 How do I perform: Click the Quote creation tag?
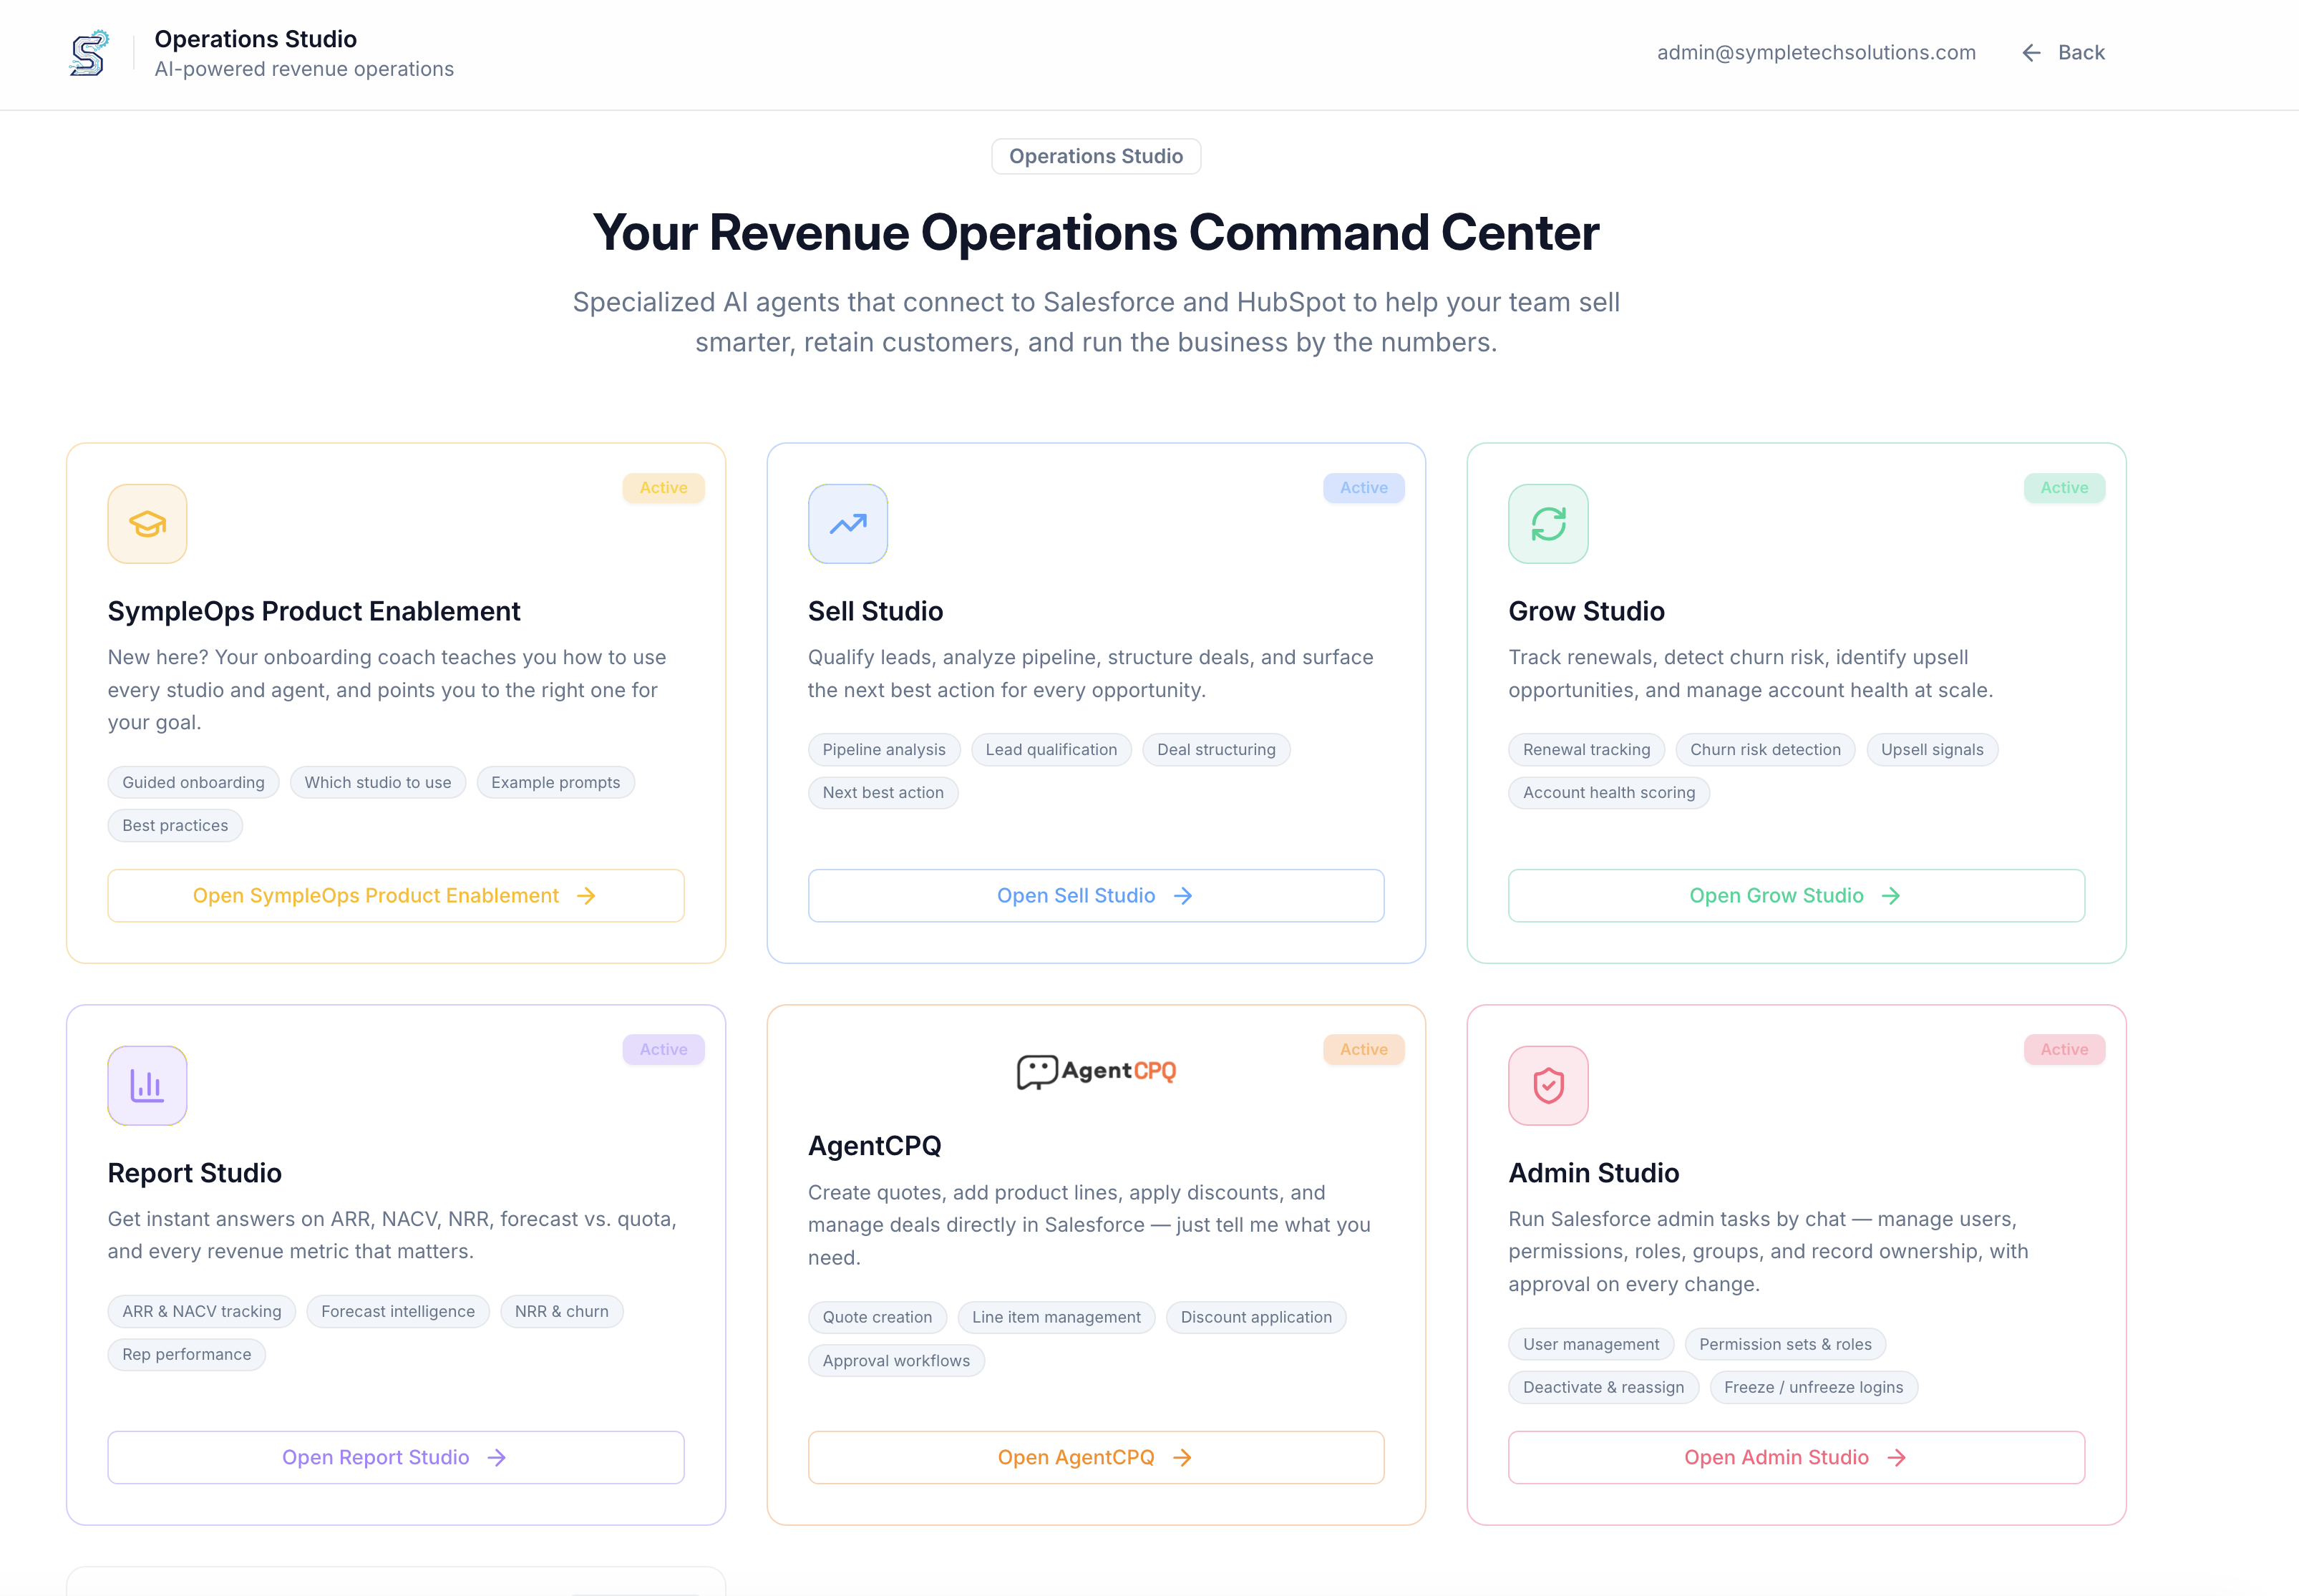tap(877, 1318)
